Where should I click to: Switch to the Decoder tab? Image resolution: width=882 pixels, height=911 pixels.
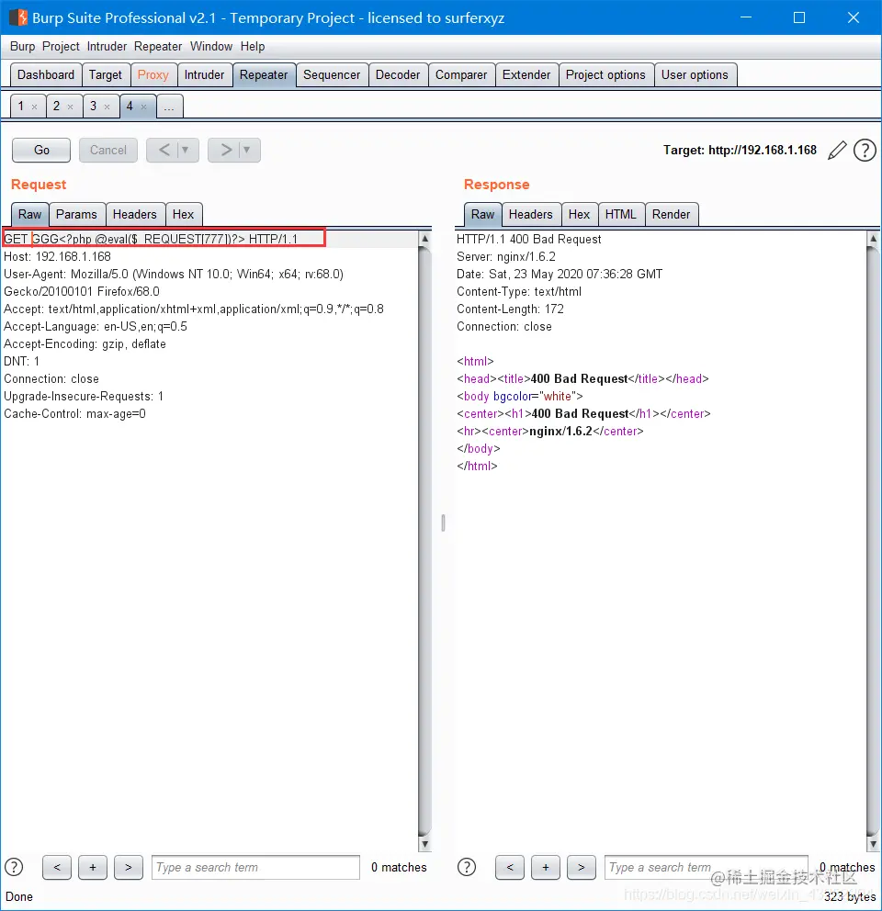398,75
